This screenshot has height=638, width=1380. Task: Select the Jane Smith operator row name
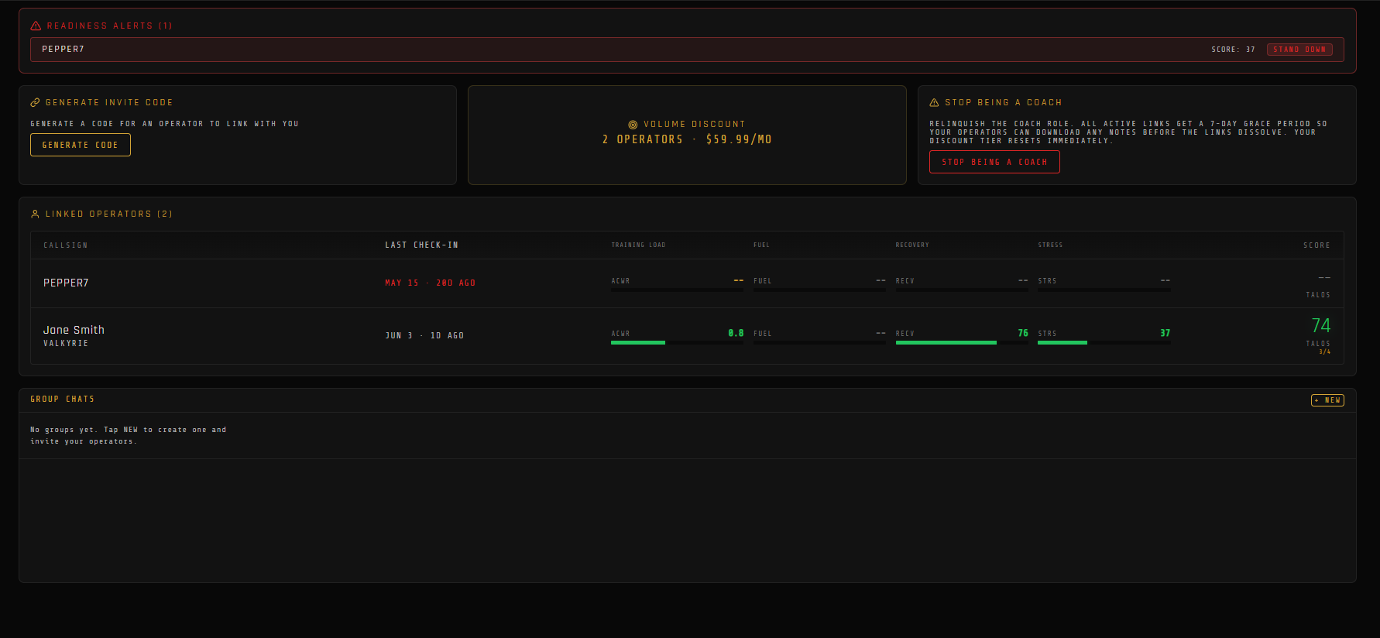74,330
